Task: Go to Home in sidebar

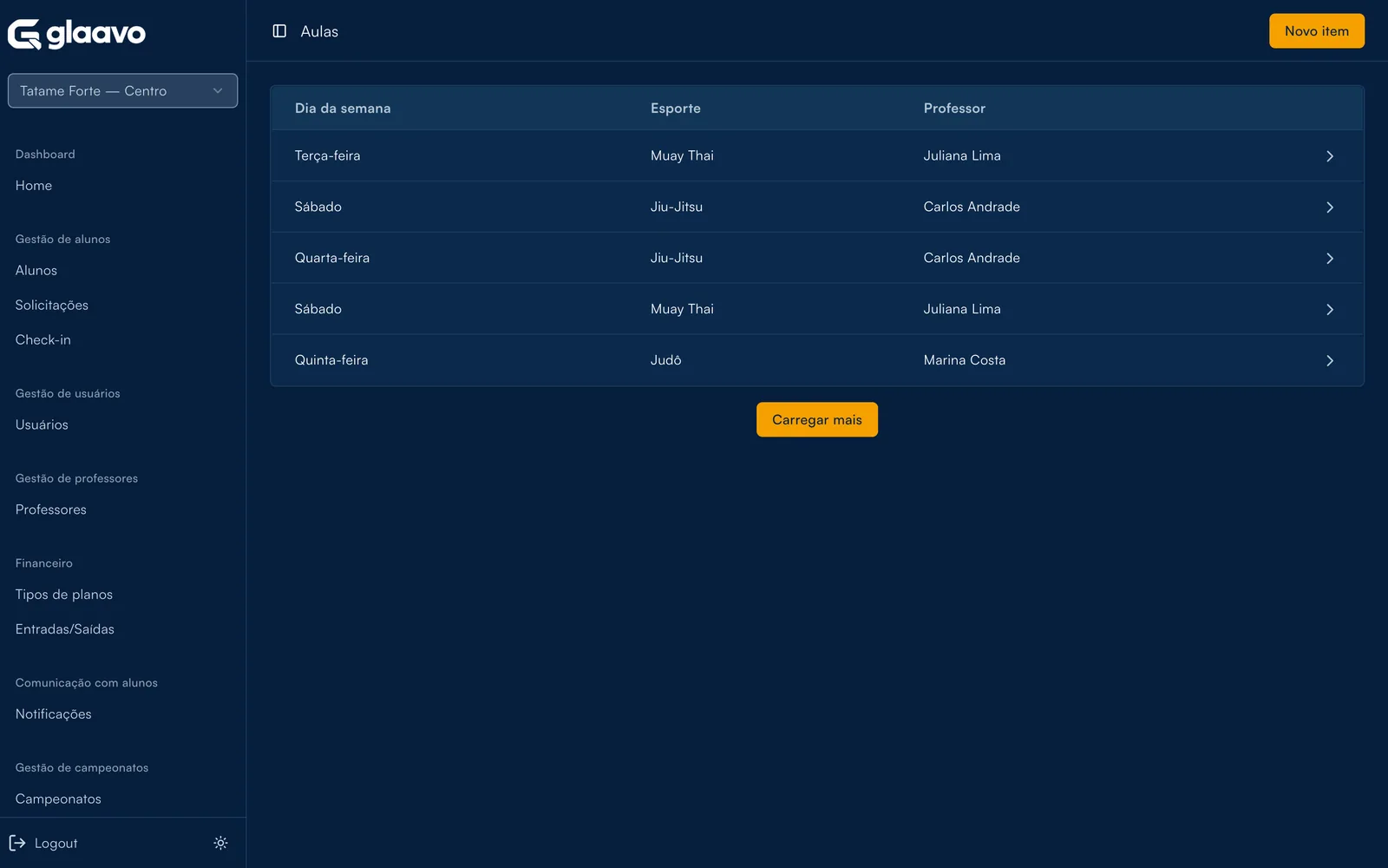Action: pyautogui.click(x=34, y=186)
